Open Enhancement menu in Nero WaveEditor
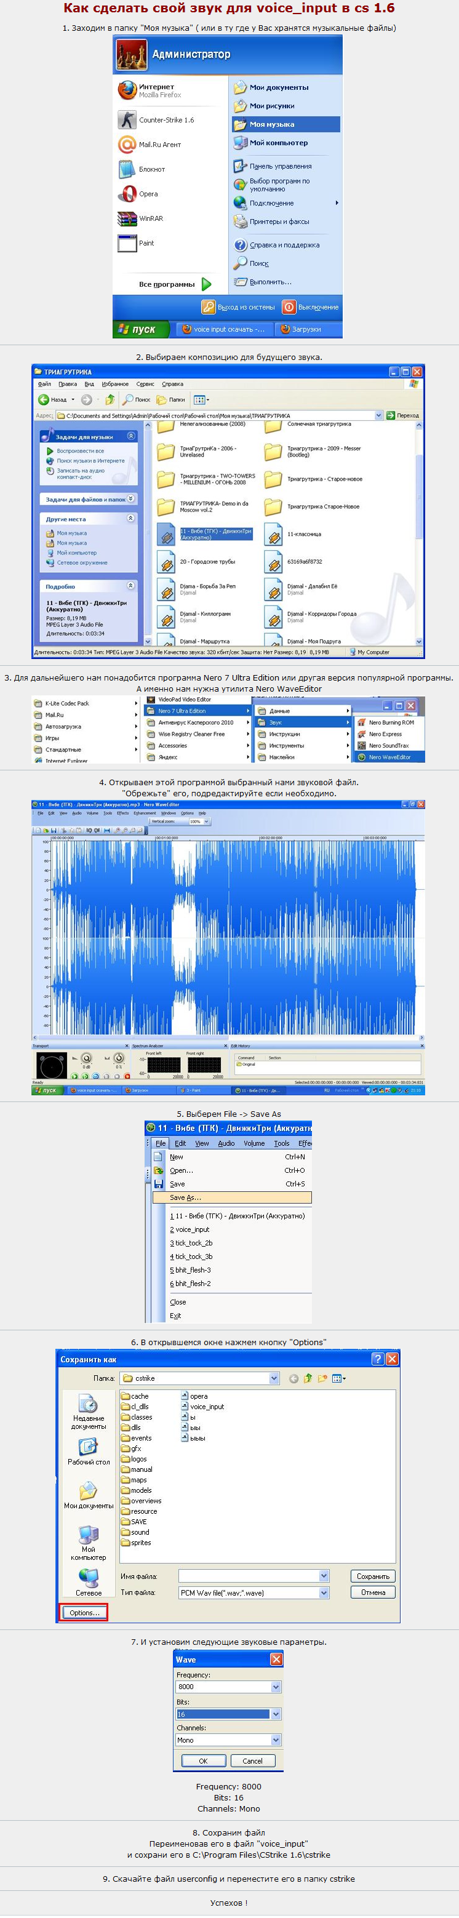The image size is (459, 1918). [x=145, y=813]
